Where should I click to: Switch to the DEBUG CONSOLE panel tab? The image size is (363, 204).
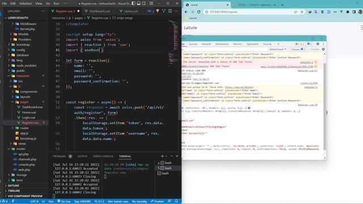(103, 156)
